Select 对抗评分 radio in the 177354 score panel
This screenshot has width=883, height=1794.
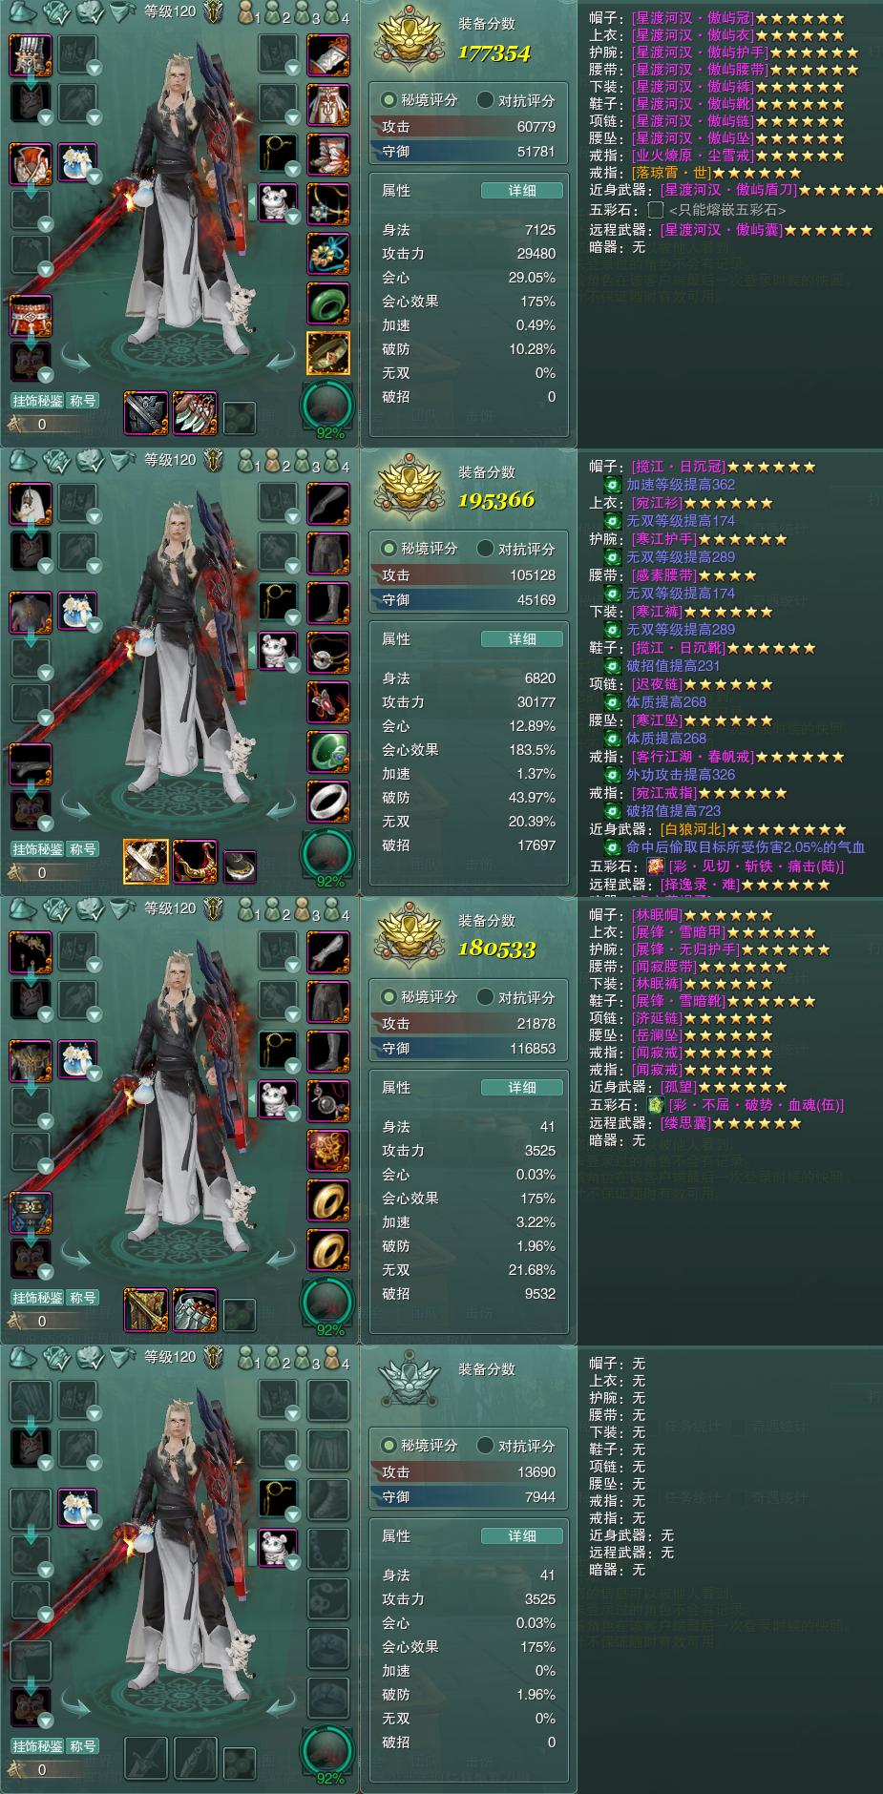pyautogui.click(x=515, y=100)
